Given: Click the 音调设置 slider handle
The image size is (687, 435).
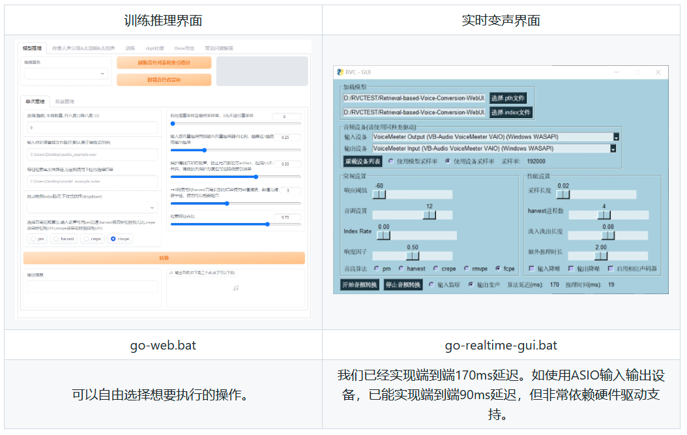Looking at the screenshot, I should 430,214.
